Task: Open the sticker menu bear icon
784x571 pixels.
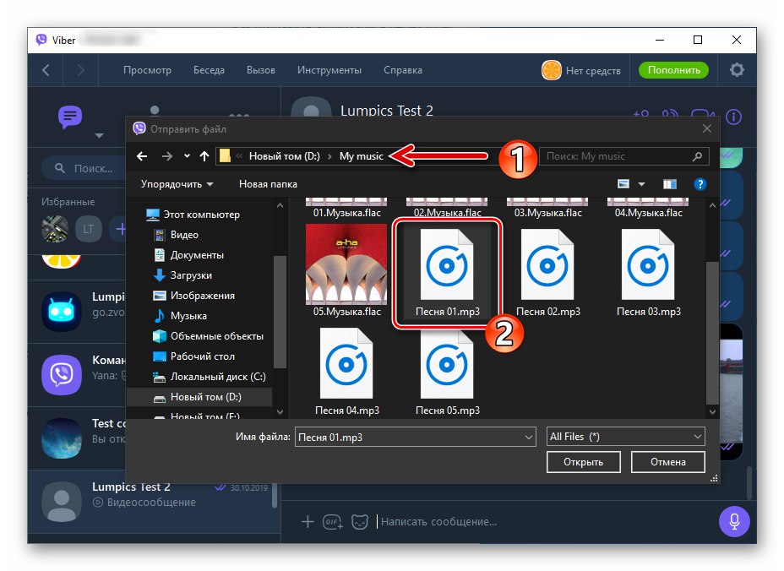Action: (x=360, y=522)
